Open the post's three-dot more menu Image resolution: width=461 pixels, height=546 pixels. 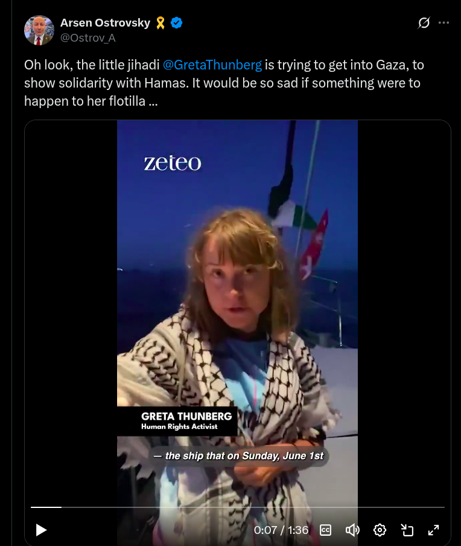pyautogui.click(x=444, y=22)
